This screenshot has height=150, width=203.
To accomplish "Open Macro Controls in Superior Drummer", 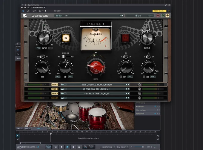I will click(x=107, y=147).
